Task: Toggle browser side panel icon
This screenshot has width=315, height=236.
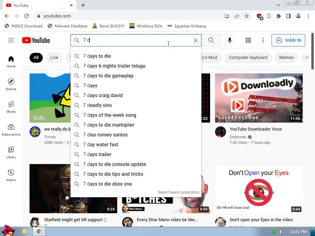Action: [x=289, y=16]
